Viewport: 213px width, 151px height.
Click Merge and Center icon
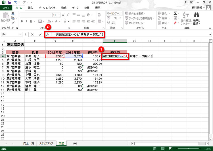coord(99,21)
